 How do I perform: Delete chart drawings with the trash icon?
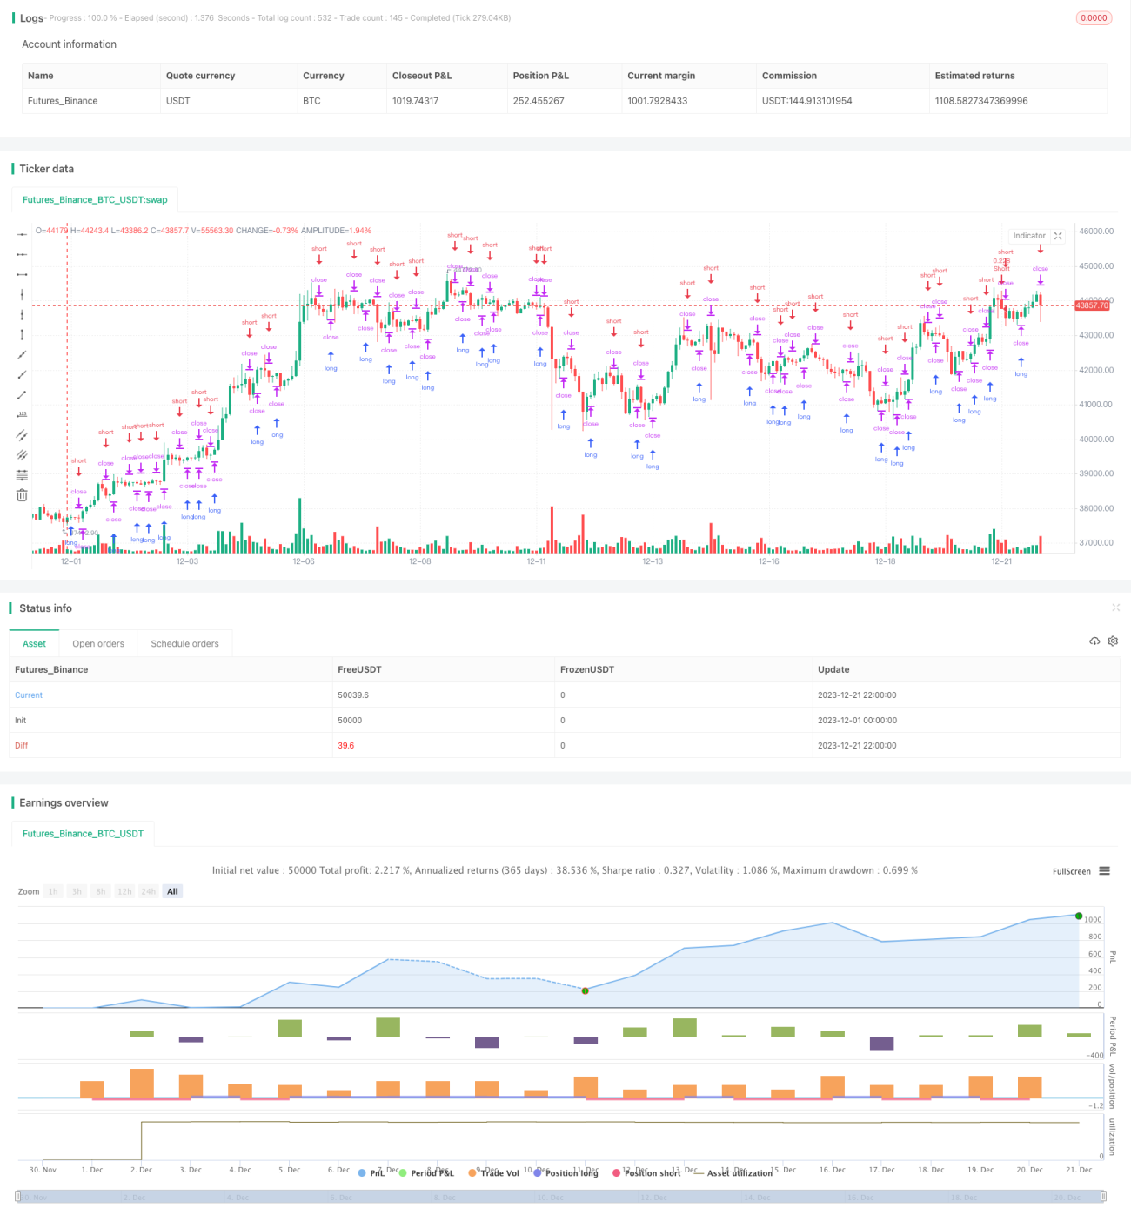[x=22, y=494]
